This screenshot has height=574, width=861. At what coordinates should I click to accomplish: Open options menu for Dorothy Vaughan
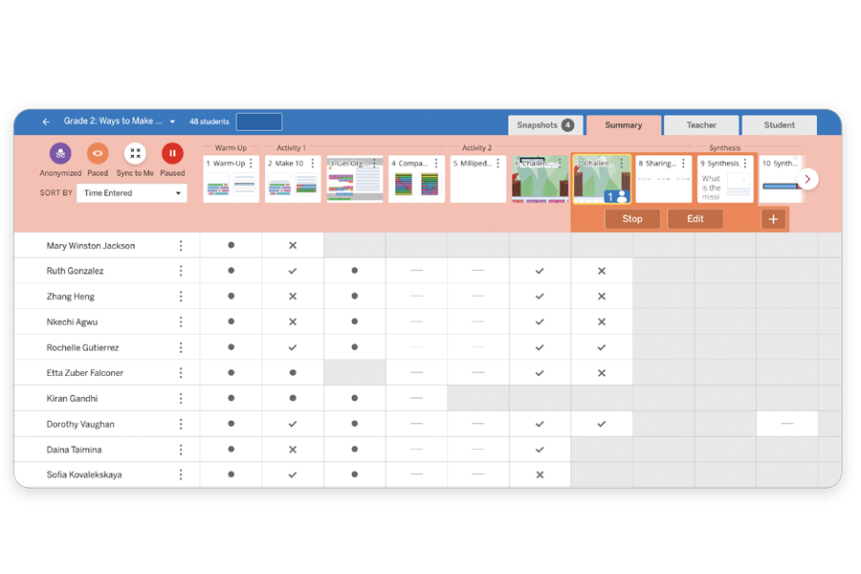tap(181, 424)
